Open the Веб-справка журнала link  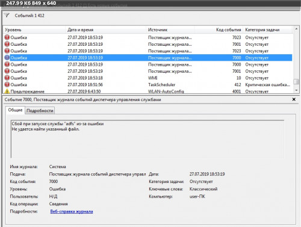click(72, 211)
